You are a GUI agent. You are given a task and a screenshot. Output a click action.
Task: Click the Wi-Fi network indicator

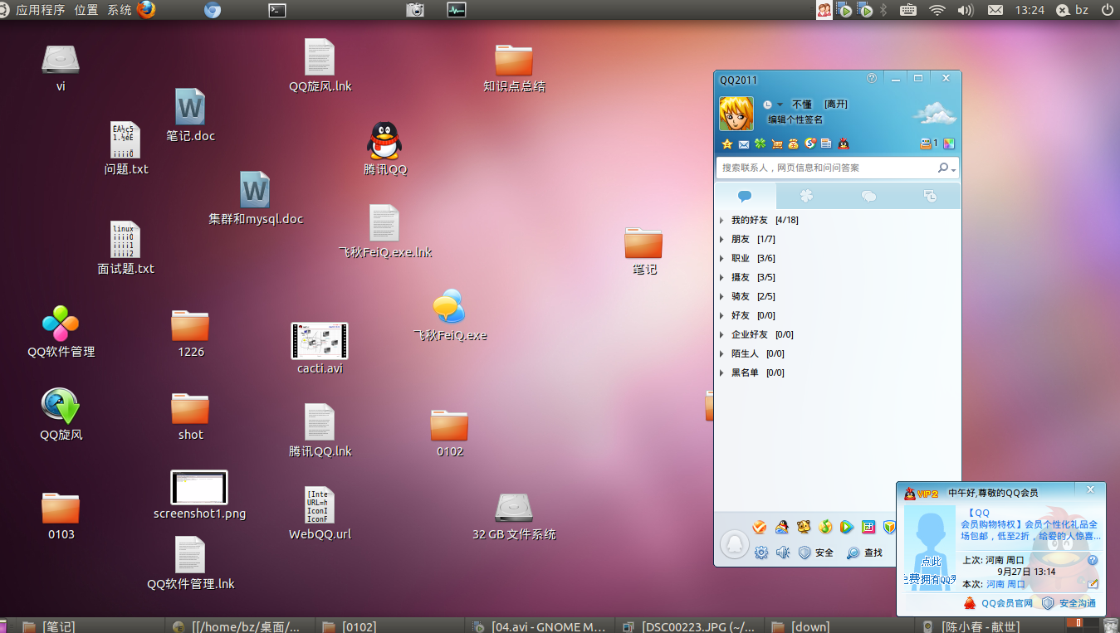[937, 10]
